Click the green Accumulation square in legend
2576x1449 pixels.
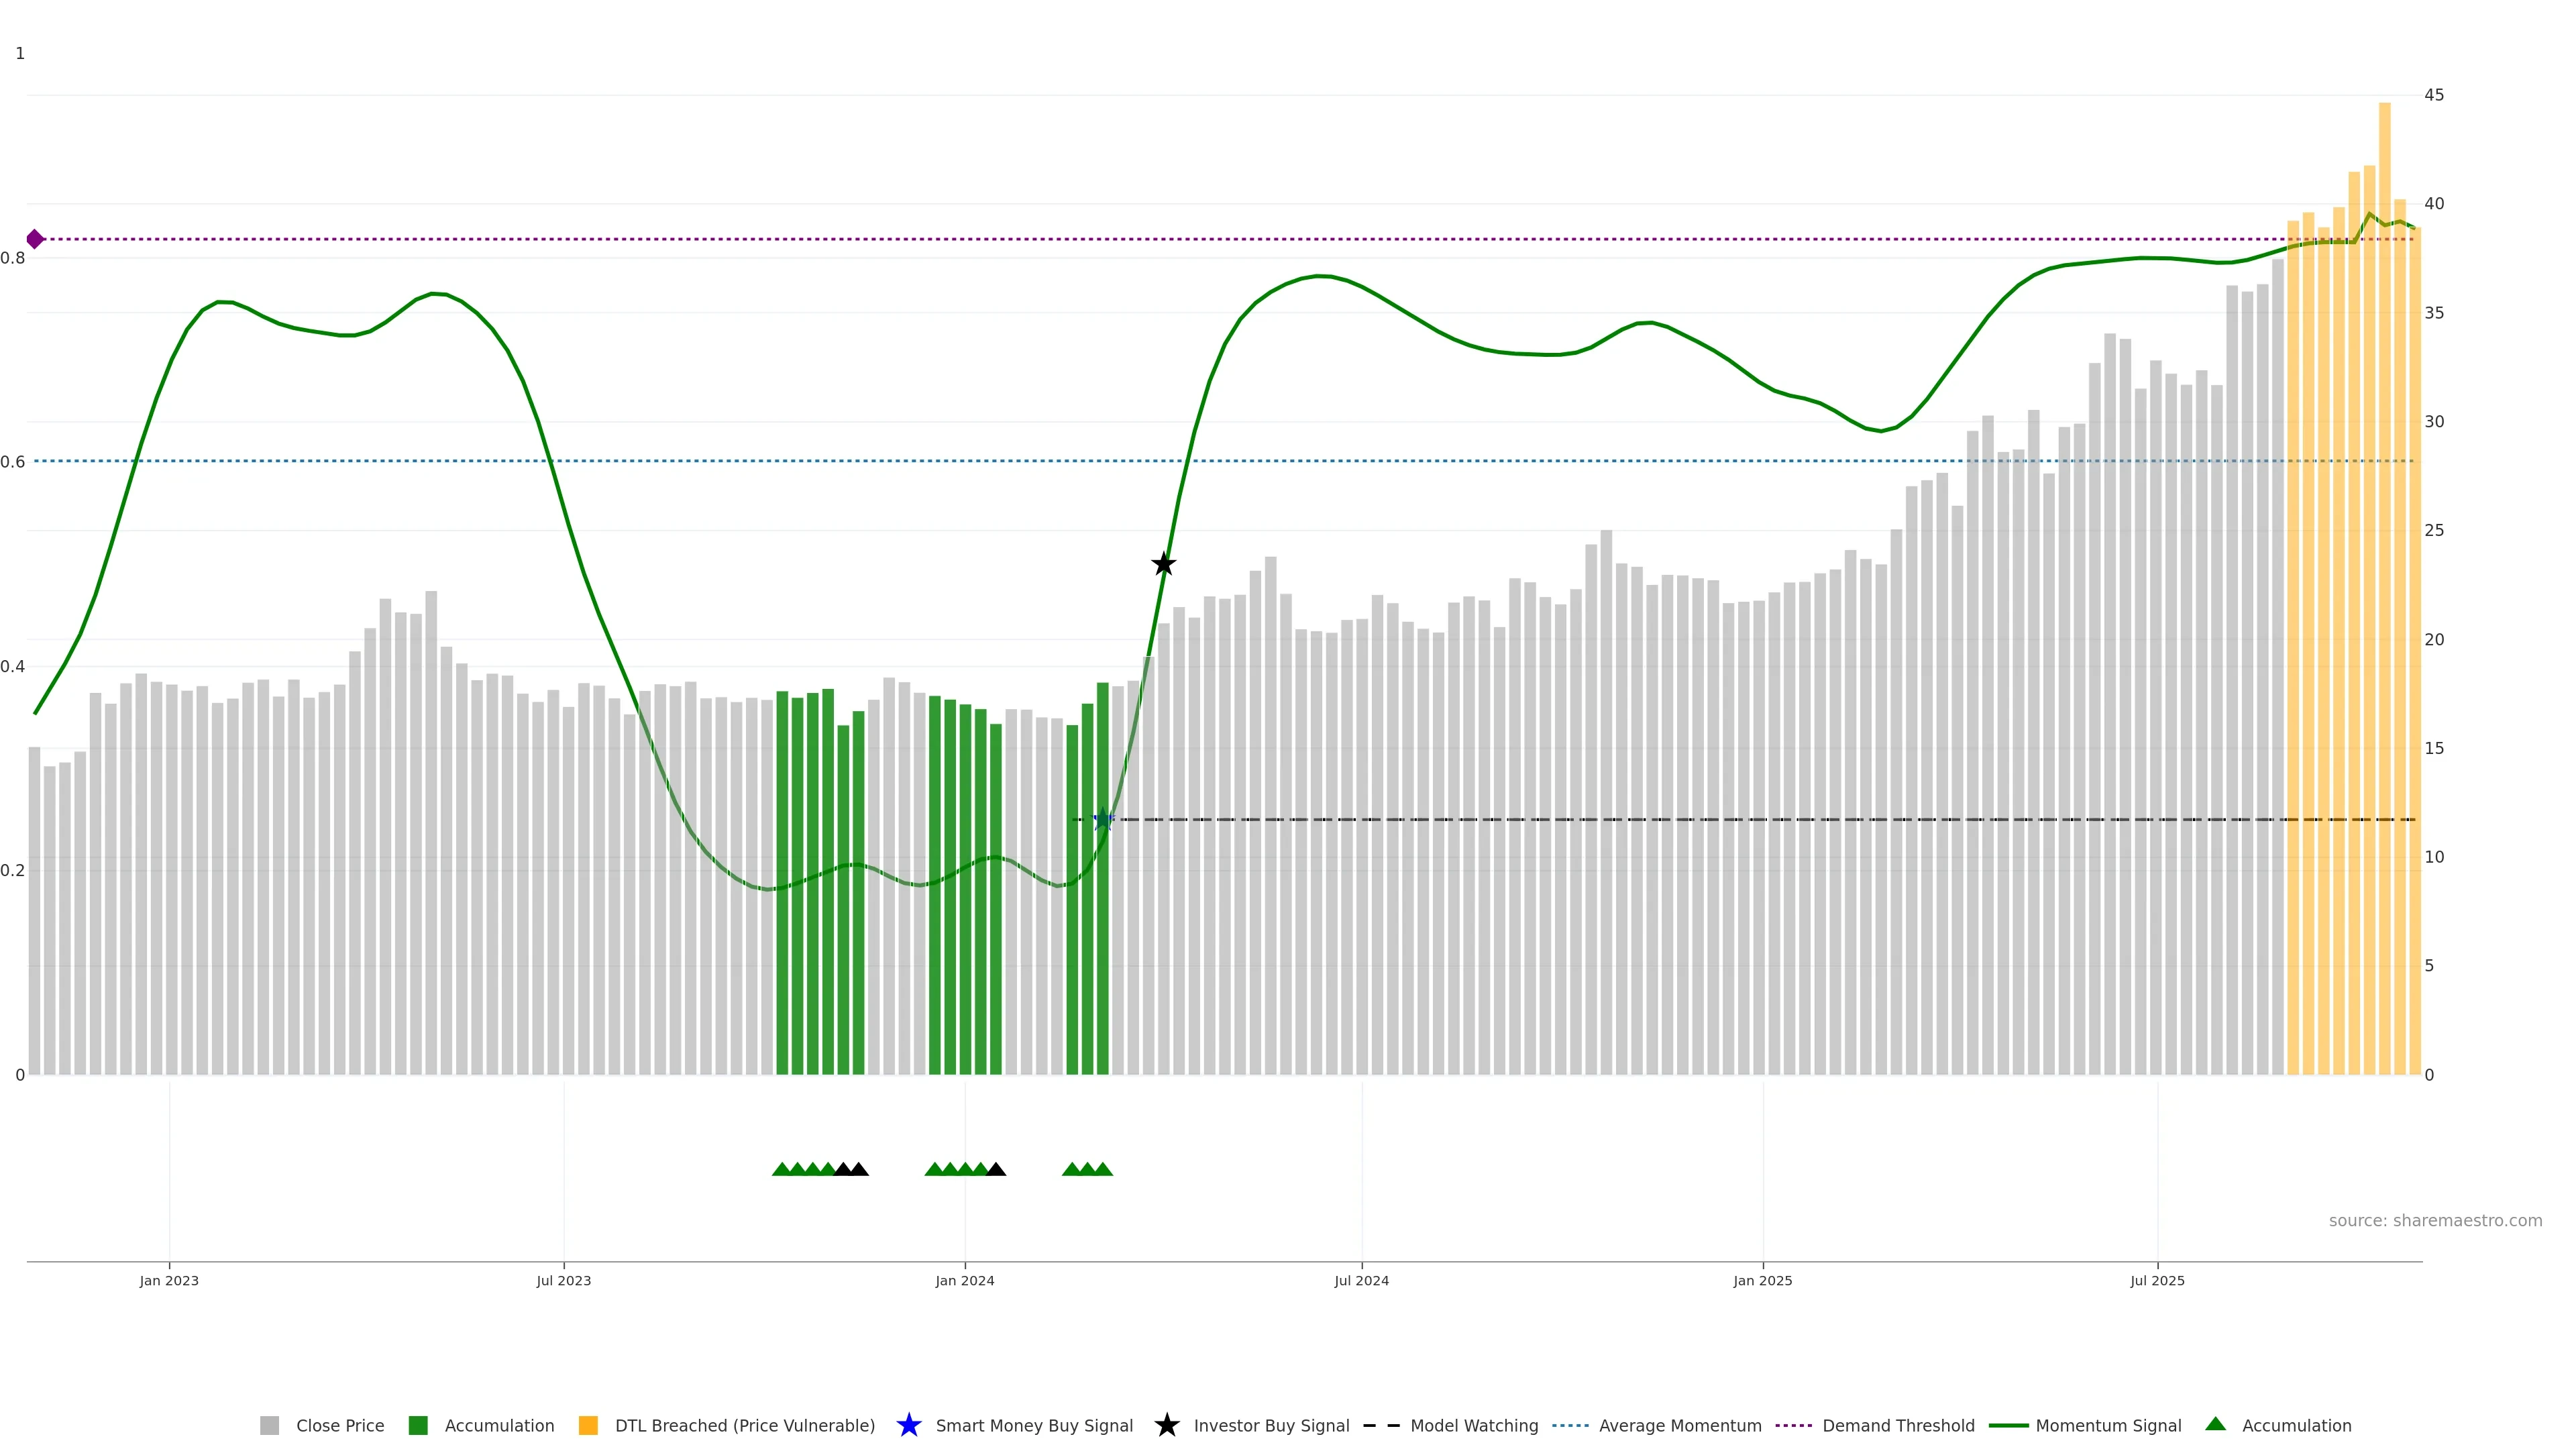(x=418, y=1425)
